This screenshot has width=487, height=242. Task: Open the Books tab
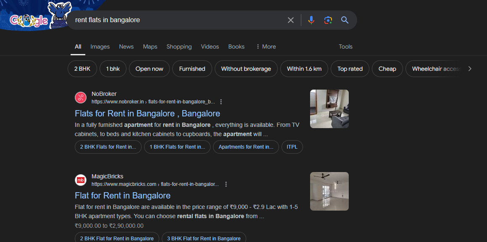[236, 47]
